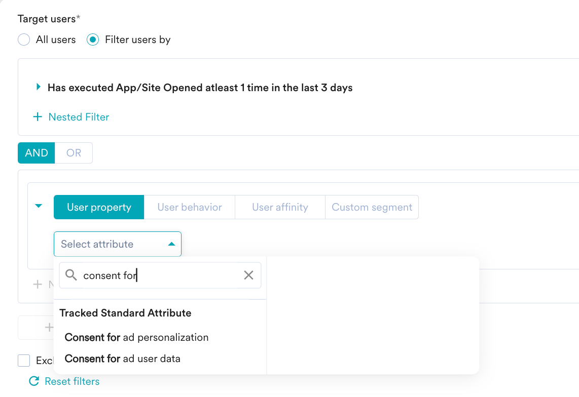Click the magnifier search icon
Viewport: 579px width, 397px height.
click(x=71, y=275)
